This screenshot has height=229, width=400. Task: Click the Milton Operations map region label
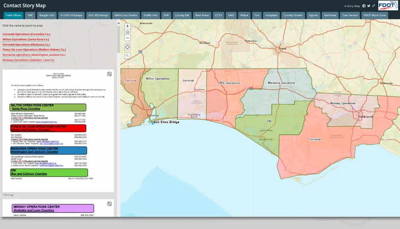click(x=158, y=79)
